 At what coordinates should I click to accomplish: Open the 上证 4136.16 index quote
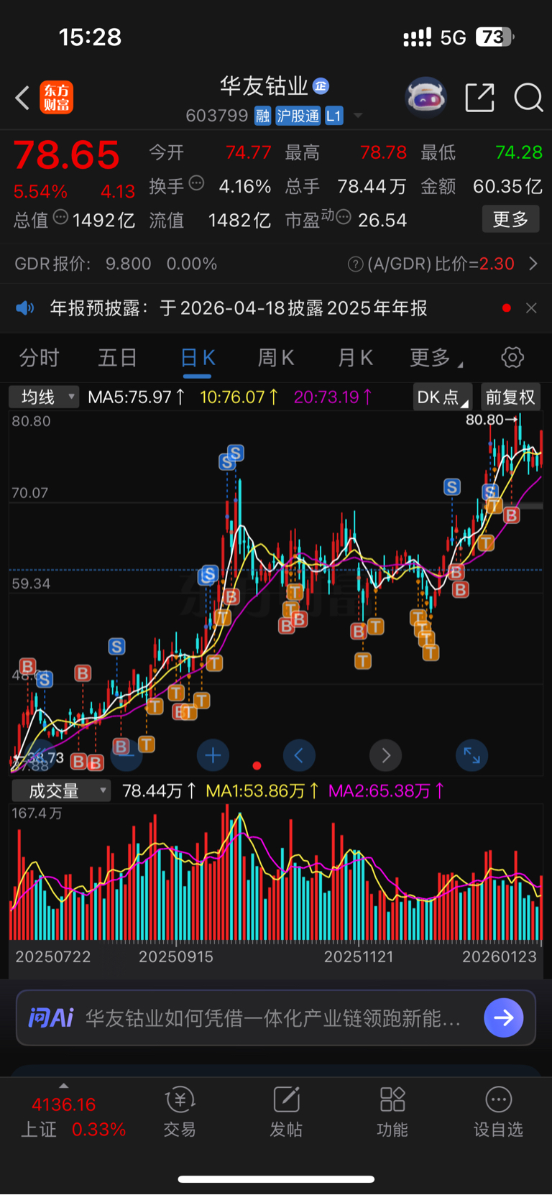click(72, 1117)
